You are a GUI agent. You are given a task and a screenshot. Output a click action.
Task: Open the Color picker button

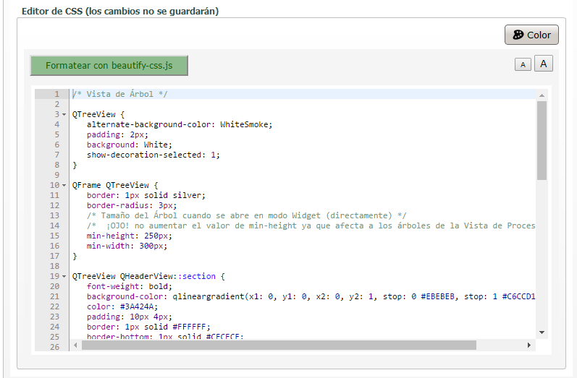531,35
